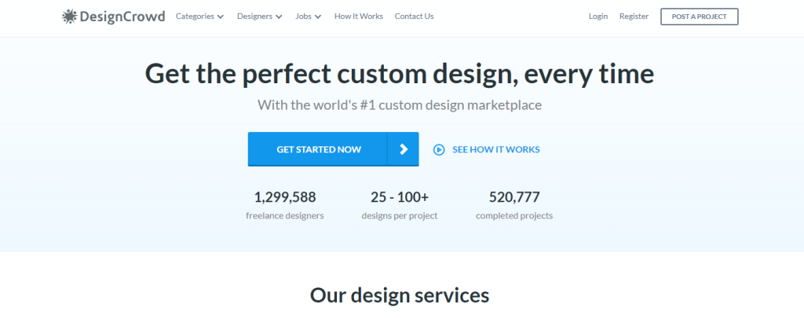804x318 pixels.
Task: Click the DesignCrowd wordmark text
Action: pos(122,16)
